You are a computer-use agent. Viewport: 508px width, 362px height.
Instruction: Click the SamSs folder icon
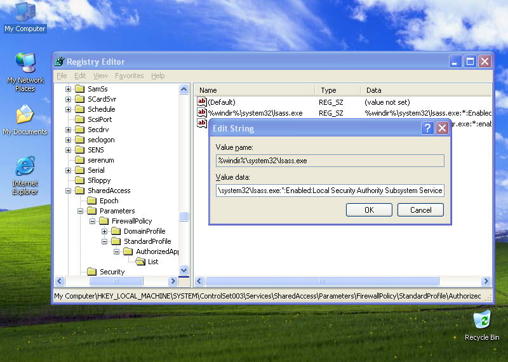coord(80,89)
